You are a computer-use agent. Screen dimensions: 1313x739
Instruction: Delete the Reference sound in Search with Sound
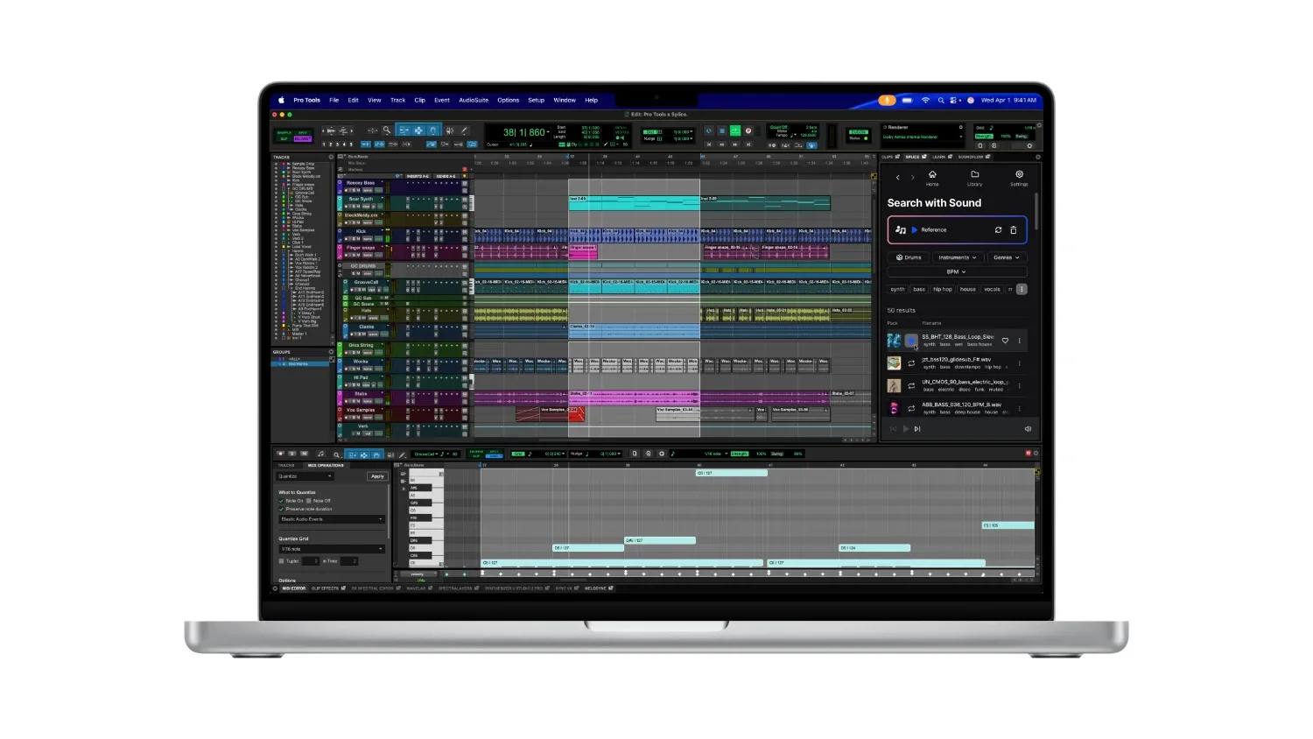click(1014, 229)
